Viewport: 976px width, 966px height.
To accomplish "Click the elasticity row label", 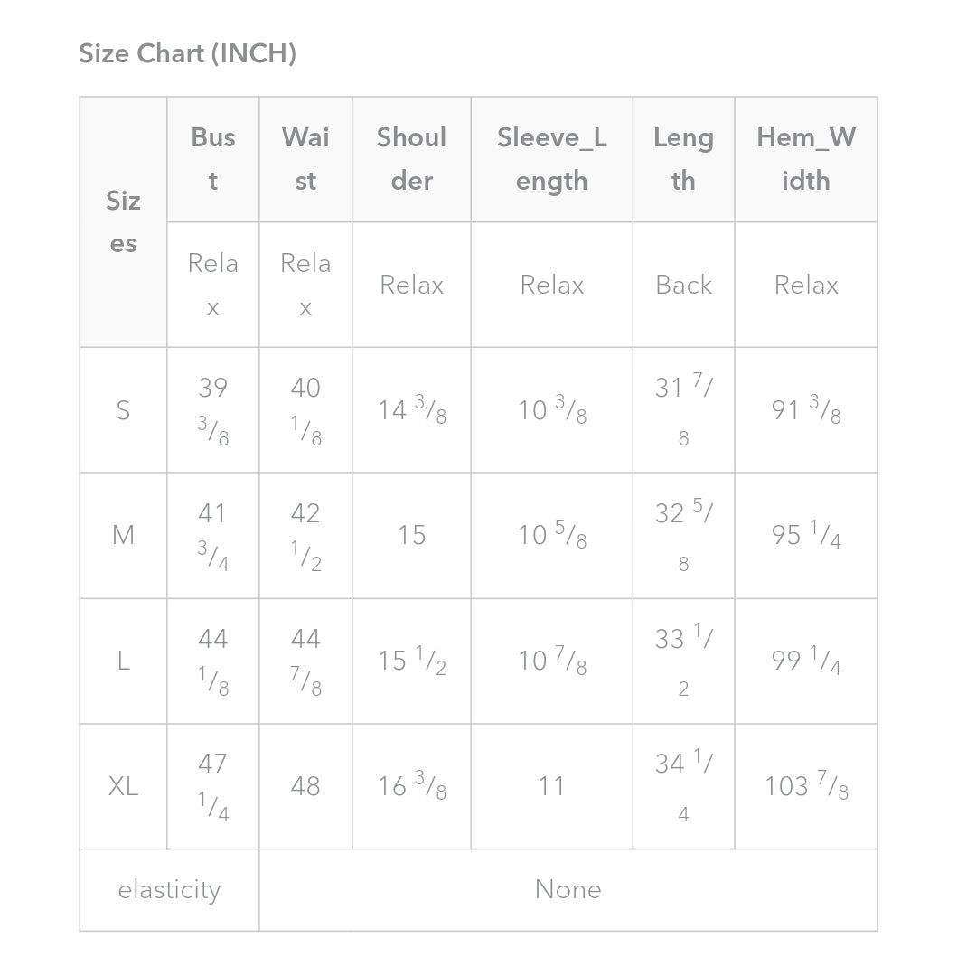I will tap(169, 890).
